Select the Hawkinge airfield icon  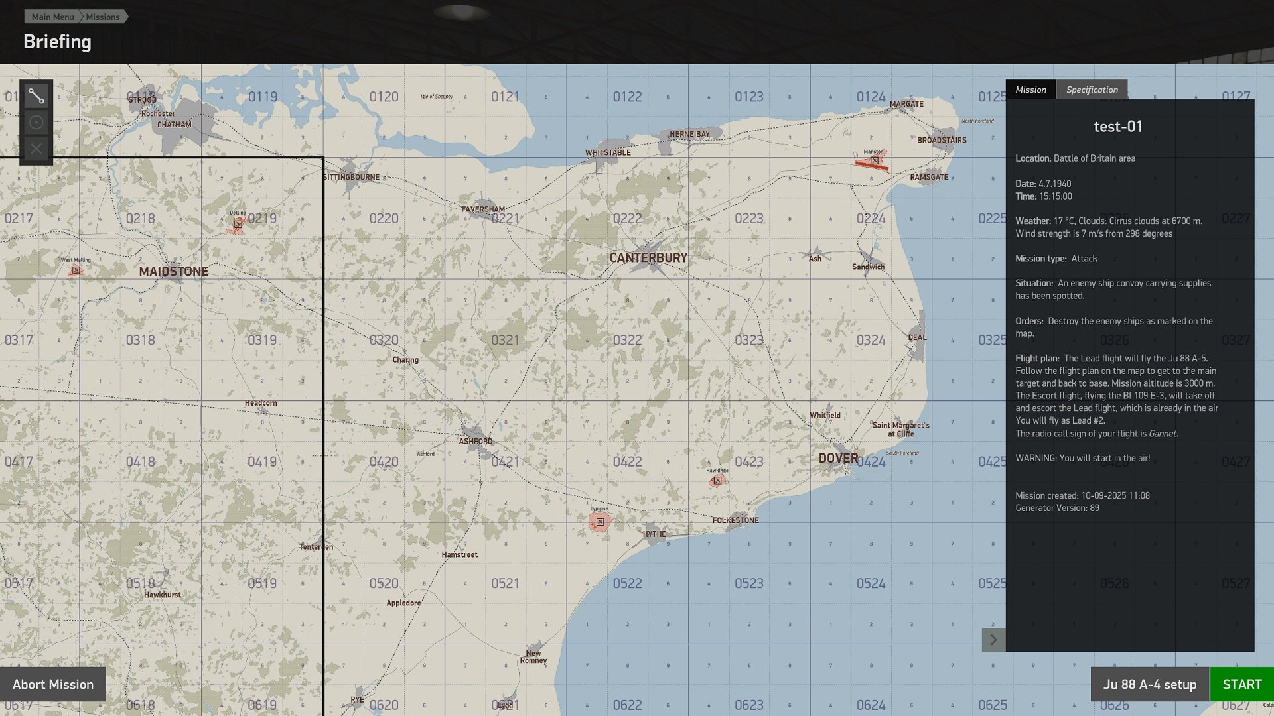(x=717, y=481)
